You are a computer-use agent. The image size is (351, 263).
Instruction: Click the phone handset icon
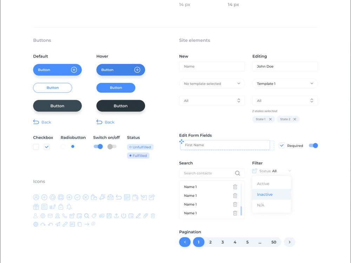point(65,216)
